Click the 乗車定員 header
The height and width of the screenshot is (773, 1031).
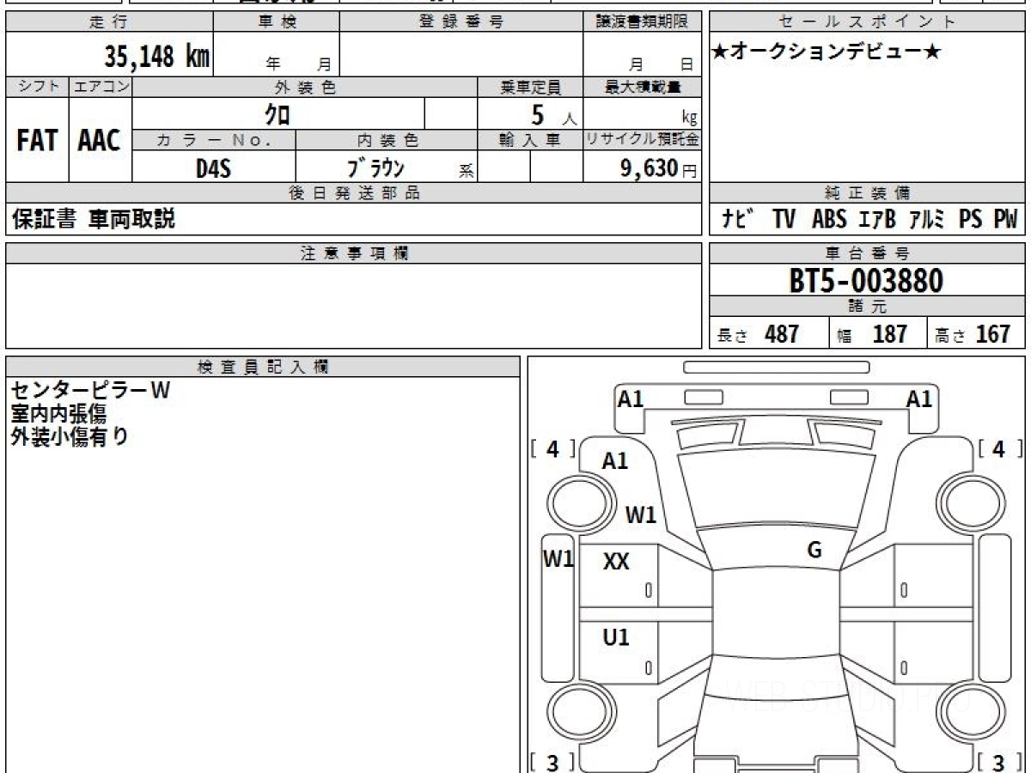coord(530,87)
